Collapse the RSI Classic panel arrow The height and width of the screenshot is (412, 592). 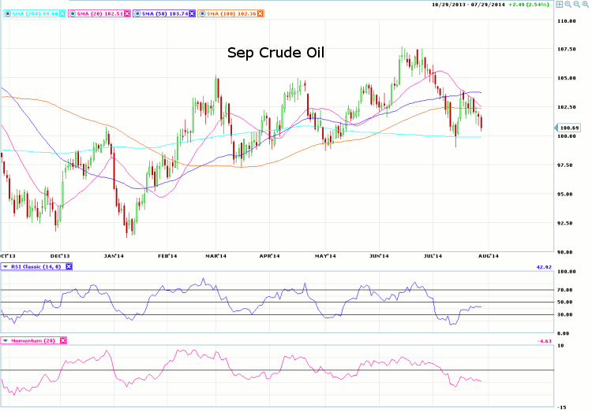[x=6, y=267]
